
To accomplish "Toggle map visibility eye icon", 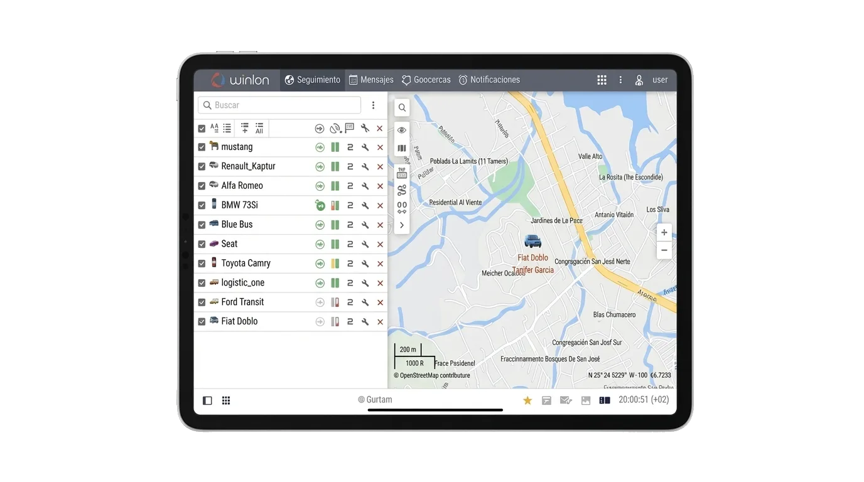I will (x=402, y=131).
